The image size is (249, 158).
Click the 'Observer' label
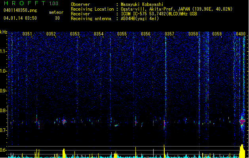pos(80,4)
